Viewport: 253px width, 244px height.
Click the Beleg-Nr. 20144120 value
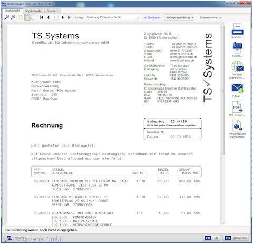pyautogui.click(x=179, y=121)
